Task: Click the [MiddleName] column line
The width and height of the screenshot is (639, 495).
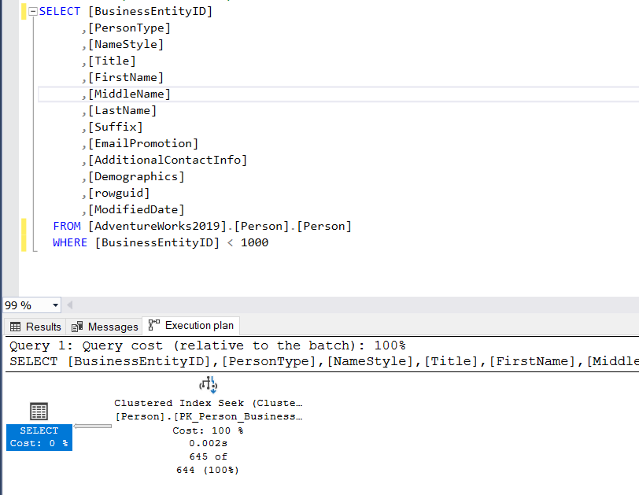Action: pos(126,94)
